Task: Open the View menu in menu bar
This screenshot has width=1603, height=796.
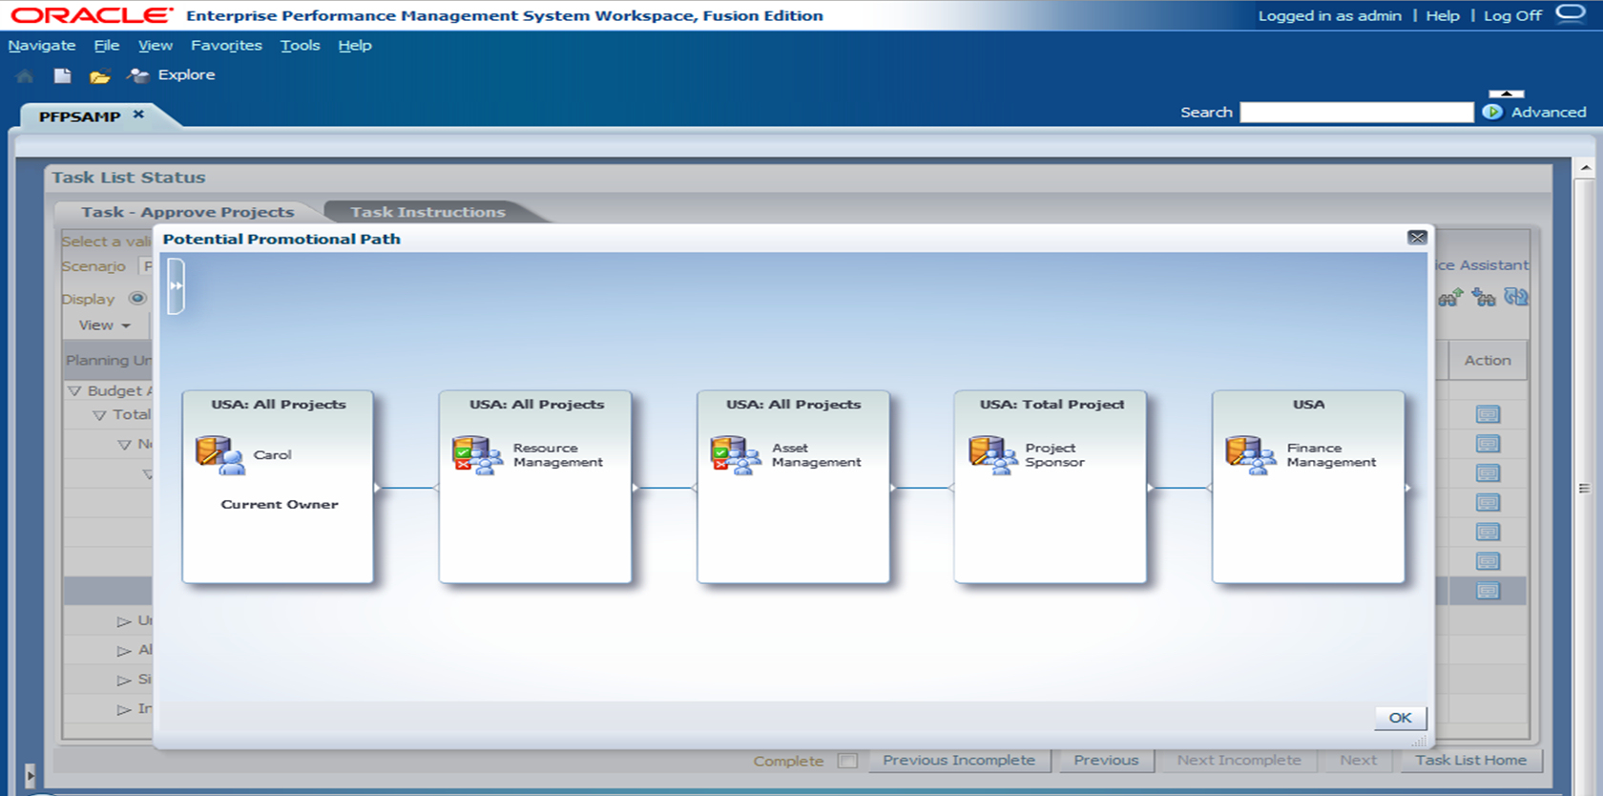Action: click(x=156, y=45)
